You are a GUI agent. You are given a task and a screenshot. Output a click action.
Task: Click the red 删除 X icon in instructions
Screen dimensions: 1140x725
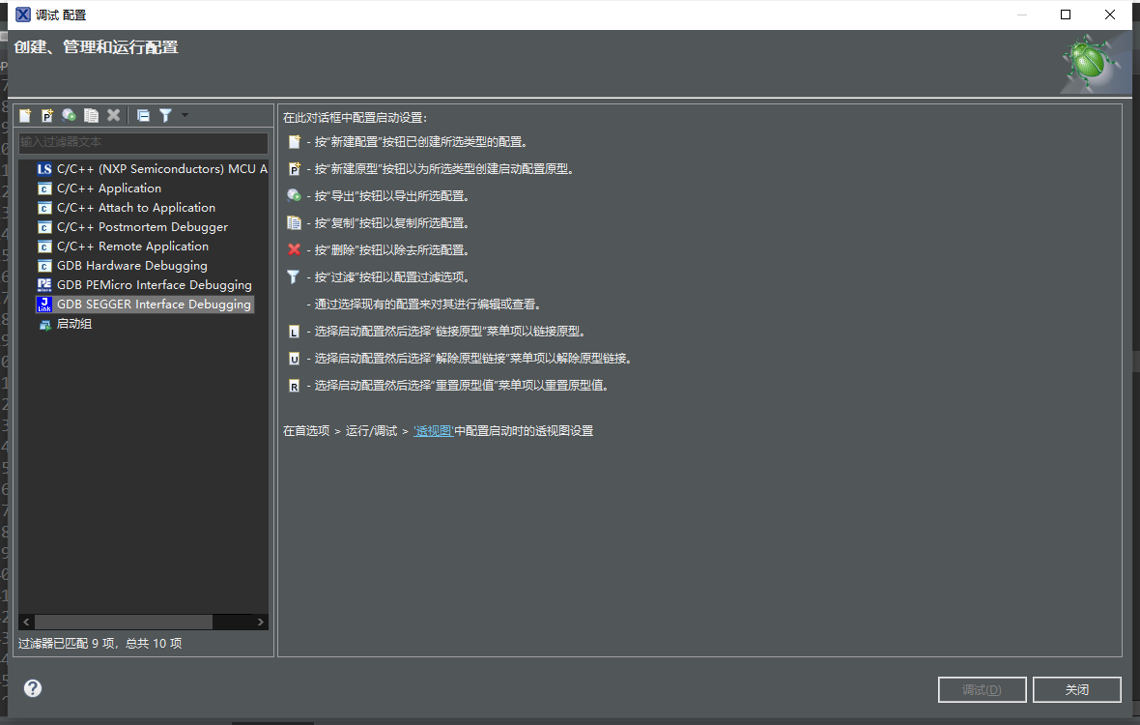click(294, 249)
